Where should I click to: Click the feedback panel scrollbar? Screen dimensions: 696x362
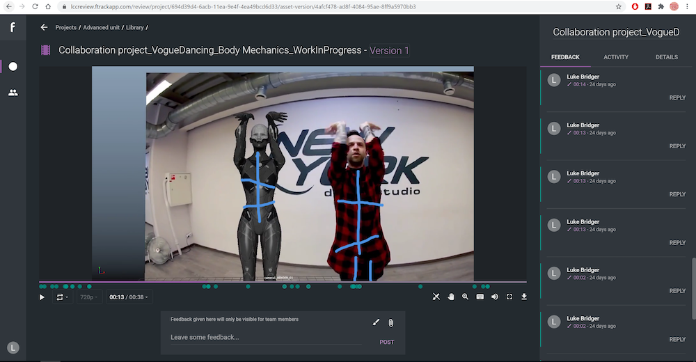(693, 288)
